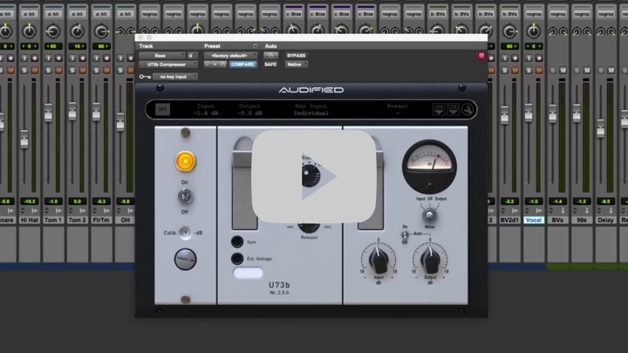628x353 pixels.
Task: Open the plugin automation enable icon
Action: tap(270, 56)
